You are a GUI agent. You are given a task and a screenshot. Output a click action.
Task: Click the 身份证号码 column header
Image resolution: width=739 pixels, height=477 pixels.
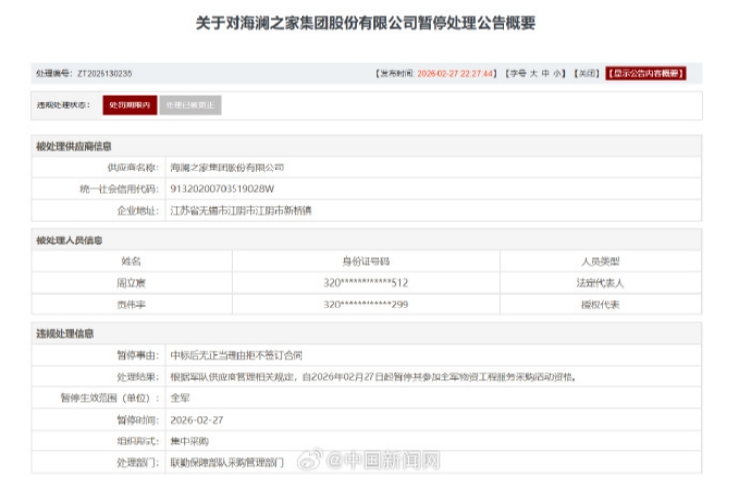coord(366,261)
